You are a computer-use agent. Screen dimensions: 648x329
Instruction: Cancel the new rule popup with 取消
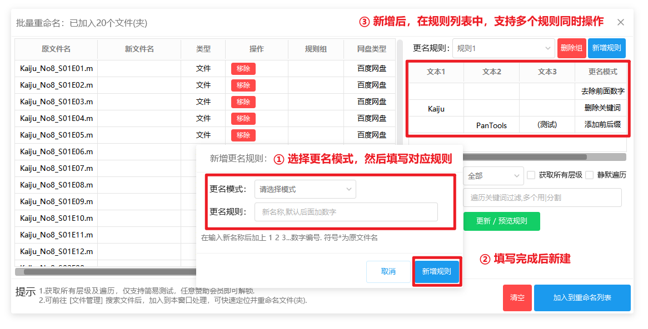388,272
